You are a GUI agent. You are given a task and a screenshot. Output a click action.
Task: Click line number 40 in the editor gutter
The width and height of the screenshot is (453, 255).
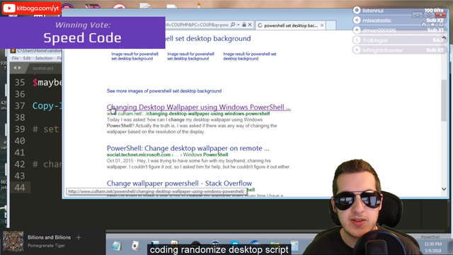20,141
